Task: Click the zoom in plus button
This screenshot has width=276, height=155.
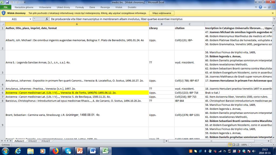Action: click(x=274, y=145)
